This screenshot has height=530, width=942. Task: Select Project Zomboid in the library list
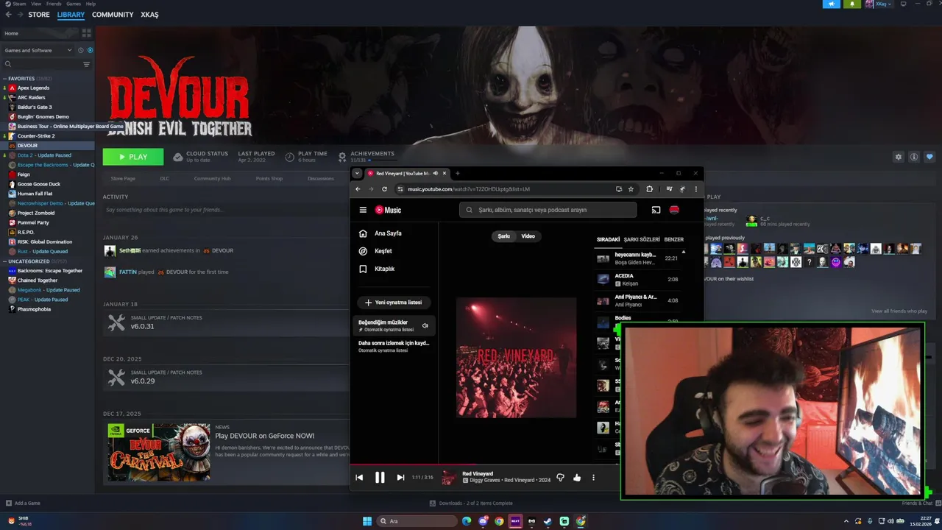36,213
